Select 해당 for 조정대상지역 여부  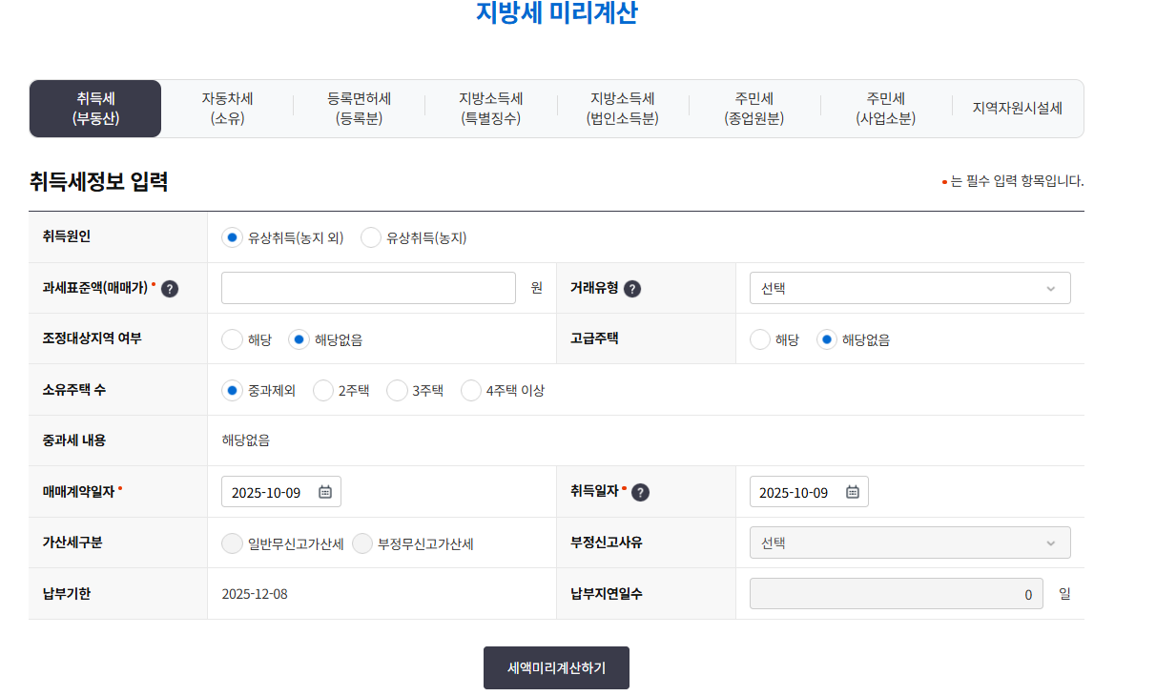[x=232, y=338]
